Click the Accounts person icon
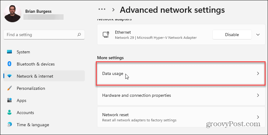The width and height of the screenshot is (268, 135). (x=9, y=113)
